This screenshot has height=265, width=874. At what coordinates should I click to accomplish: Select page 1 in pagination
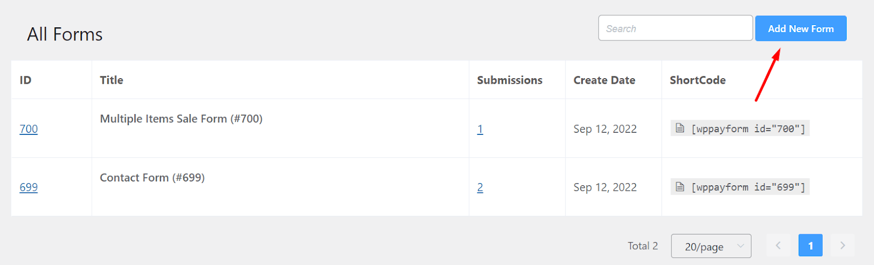[810, 245]
